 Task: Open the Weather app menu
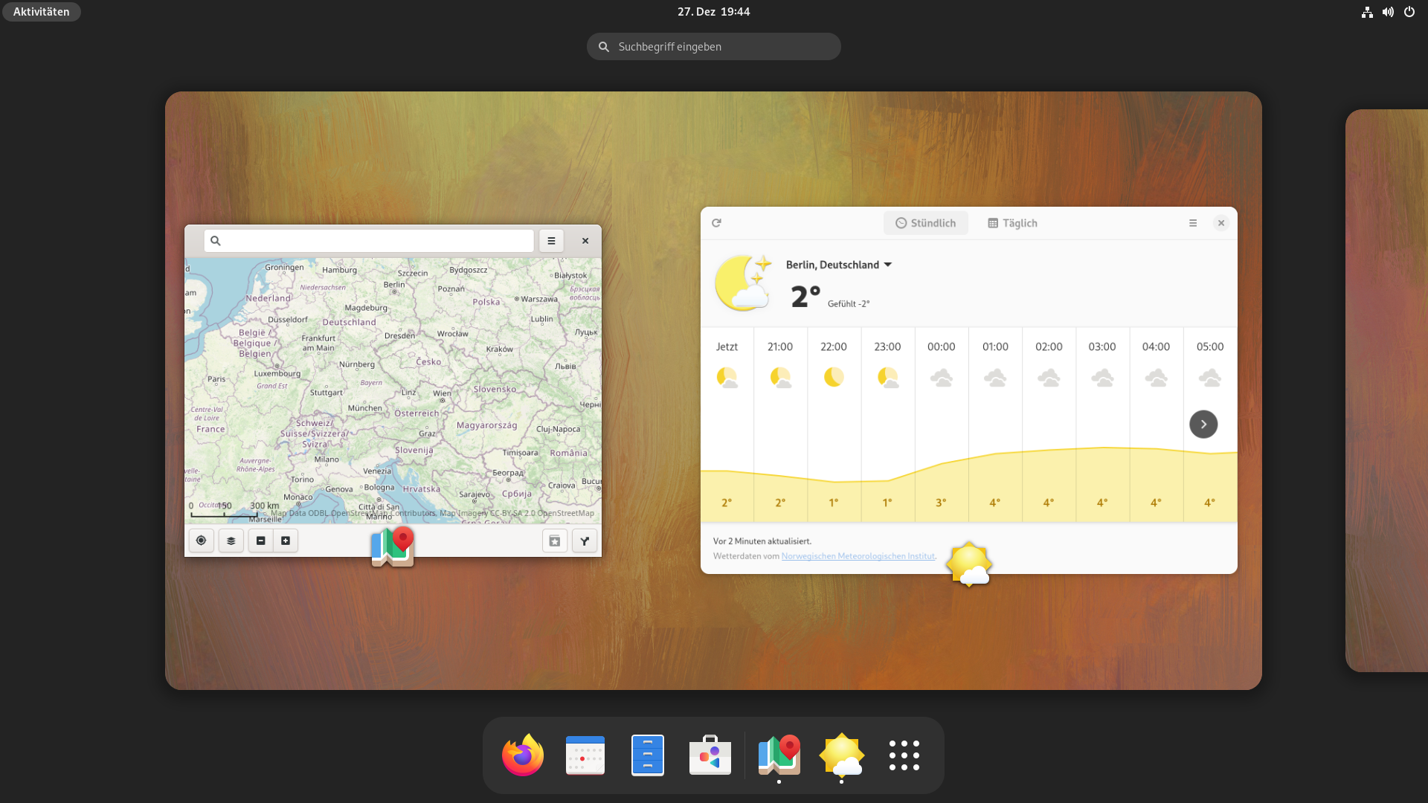point(1193,222)
